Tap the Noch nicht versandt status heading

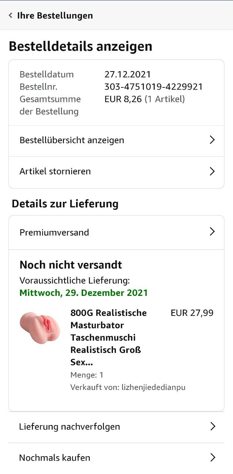point(71,265)
